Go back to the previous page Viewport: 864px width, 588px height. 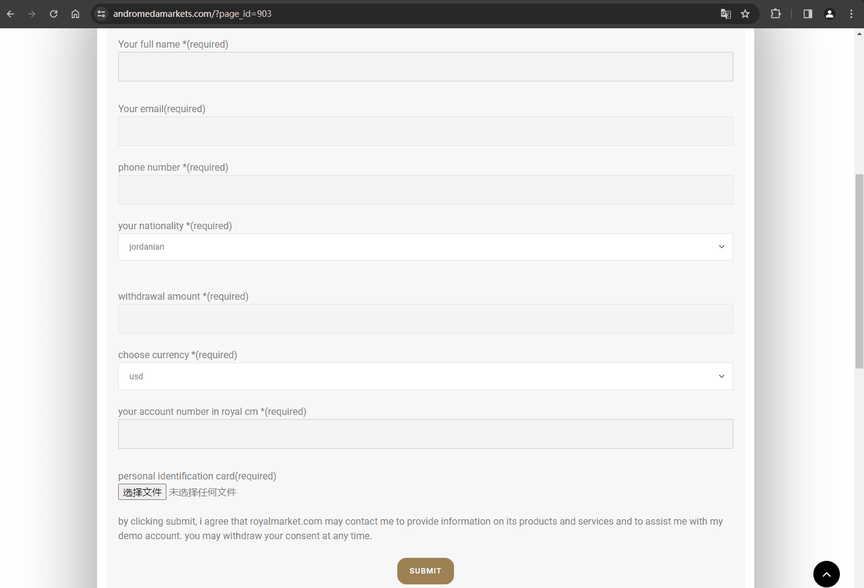tap(11, 14)
